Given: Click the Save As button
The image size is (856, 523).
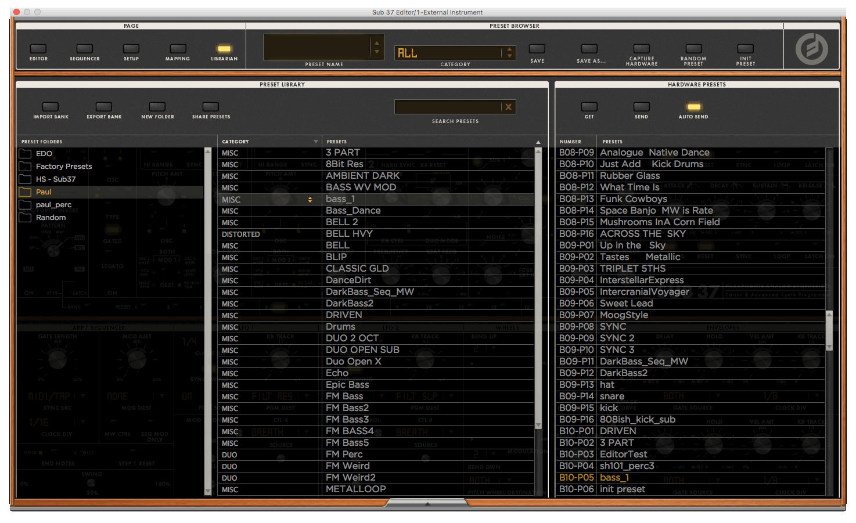Looking at the screenshot, I should pyautogui.click(x=589, y=49).
